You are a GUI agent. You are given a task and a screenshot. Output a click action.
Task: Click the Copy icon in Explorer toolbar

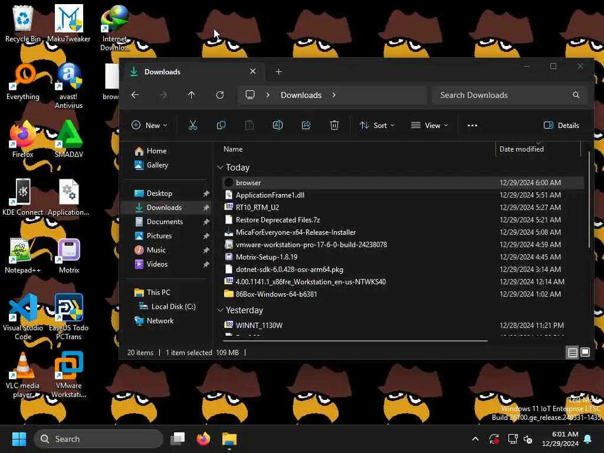click(221, 125)
